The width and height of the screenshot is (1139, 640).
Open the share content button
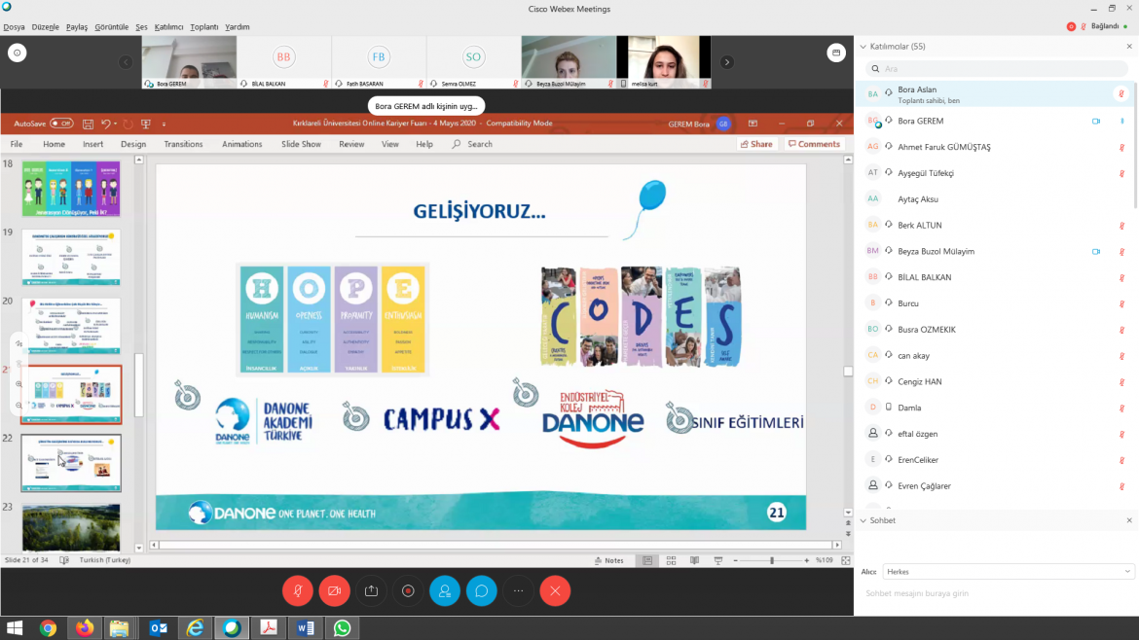coord(371,590)
